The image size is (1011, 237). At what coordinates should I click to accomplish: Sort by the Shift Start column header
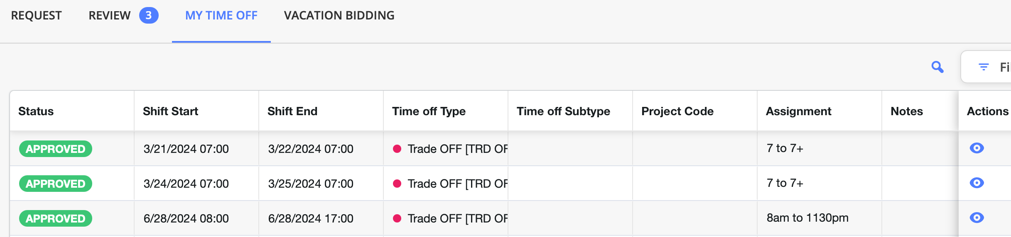coord(170,111)
